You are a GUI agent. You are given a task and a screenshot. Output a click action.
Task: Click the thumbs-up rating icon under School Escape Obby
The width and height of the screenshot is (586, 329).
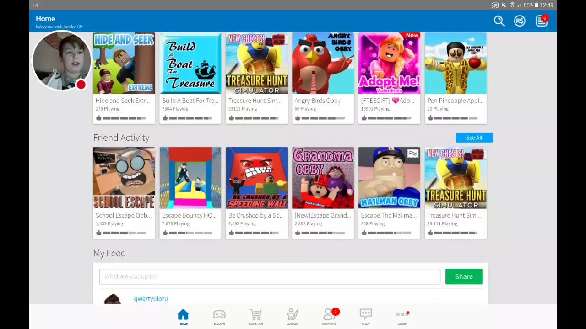point(98,233)
